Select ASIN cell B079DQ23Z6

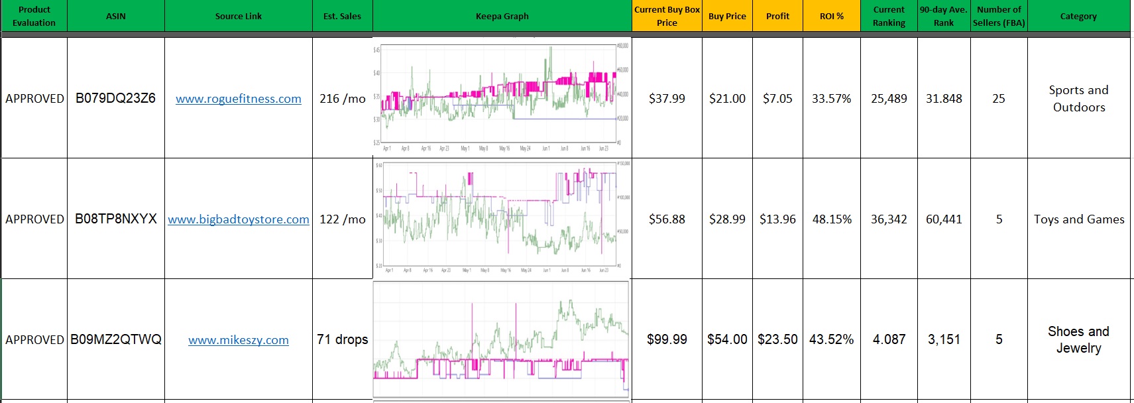(x=116, y=98)
